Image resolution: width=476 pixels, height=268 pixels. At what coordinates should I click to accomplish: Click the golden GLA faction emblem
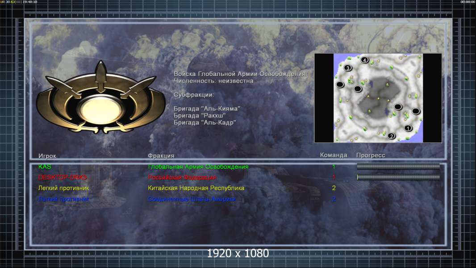point(101,98)
